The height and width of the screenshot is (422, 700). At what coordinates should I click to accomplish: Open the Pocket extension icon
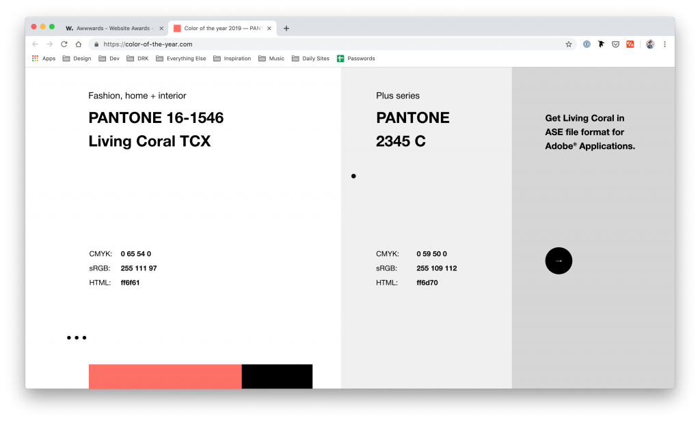616,44
